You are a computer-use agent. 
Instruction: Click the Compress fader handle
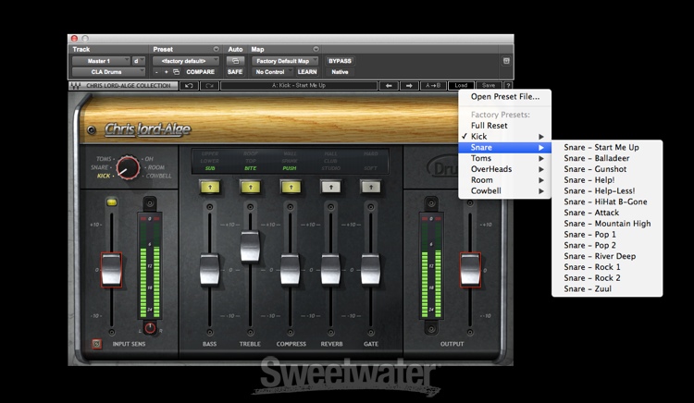(x=291, y=270)
